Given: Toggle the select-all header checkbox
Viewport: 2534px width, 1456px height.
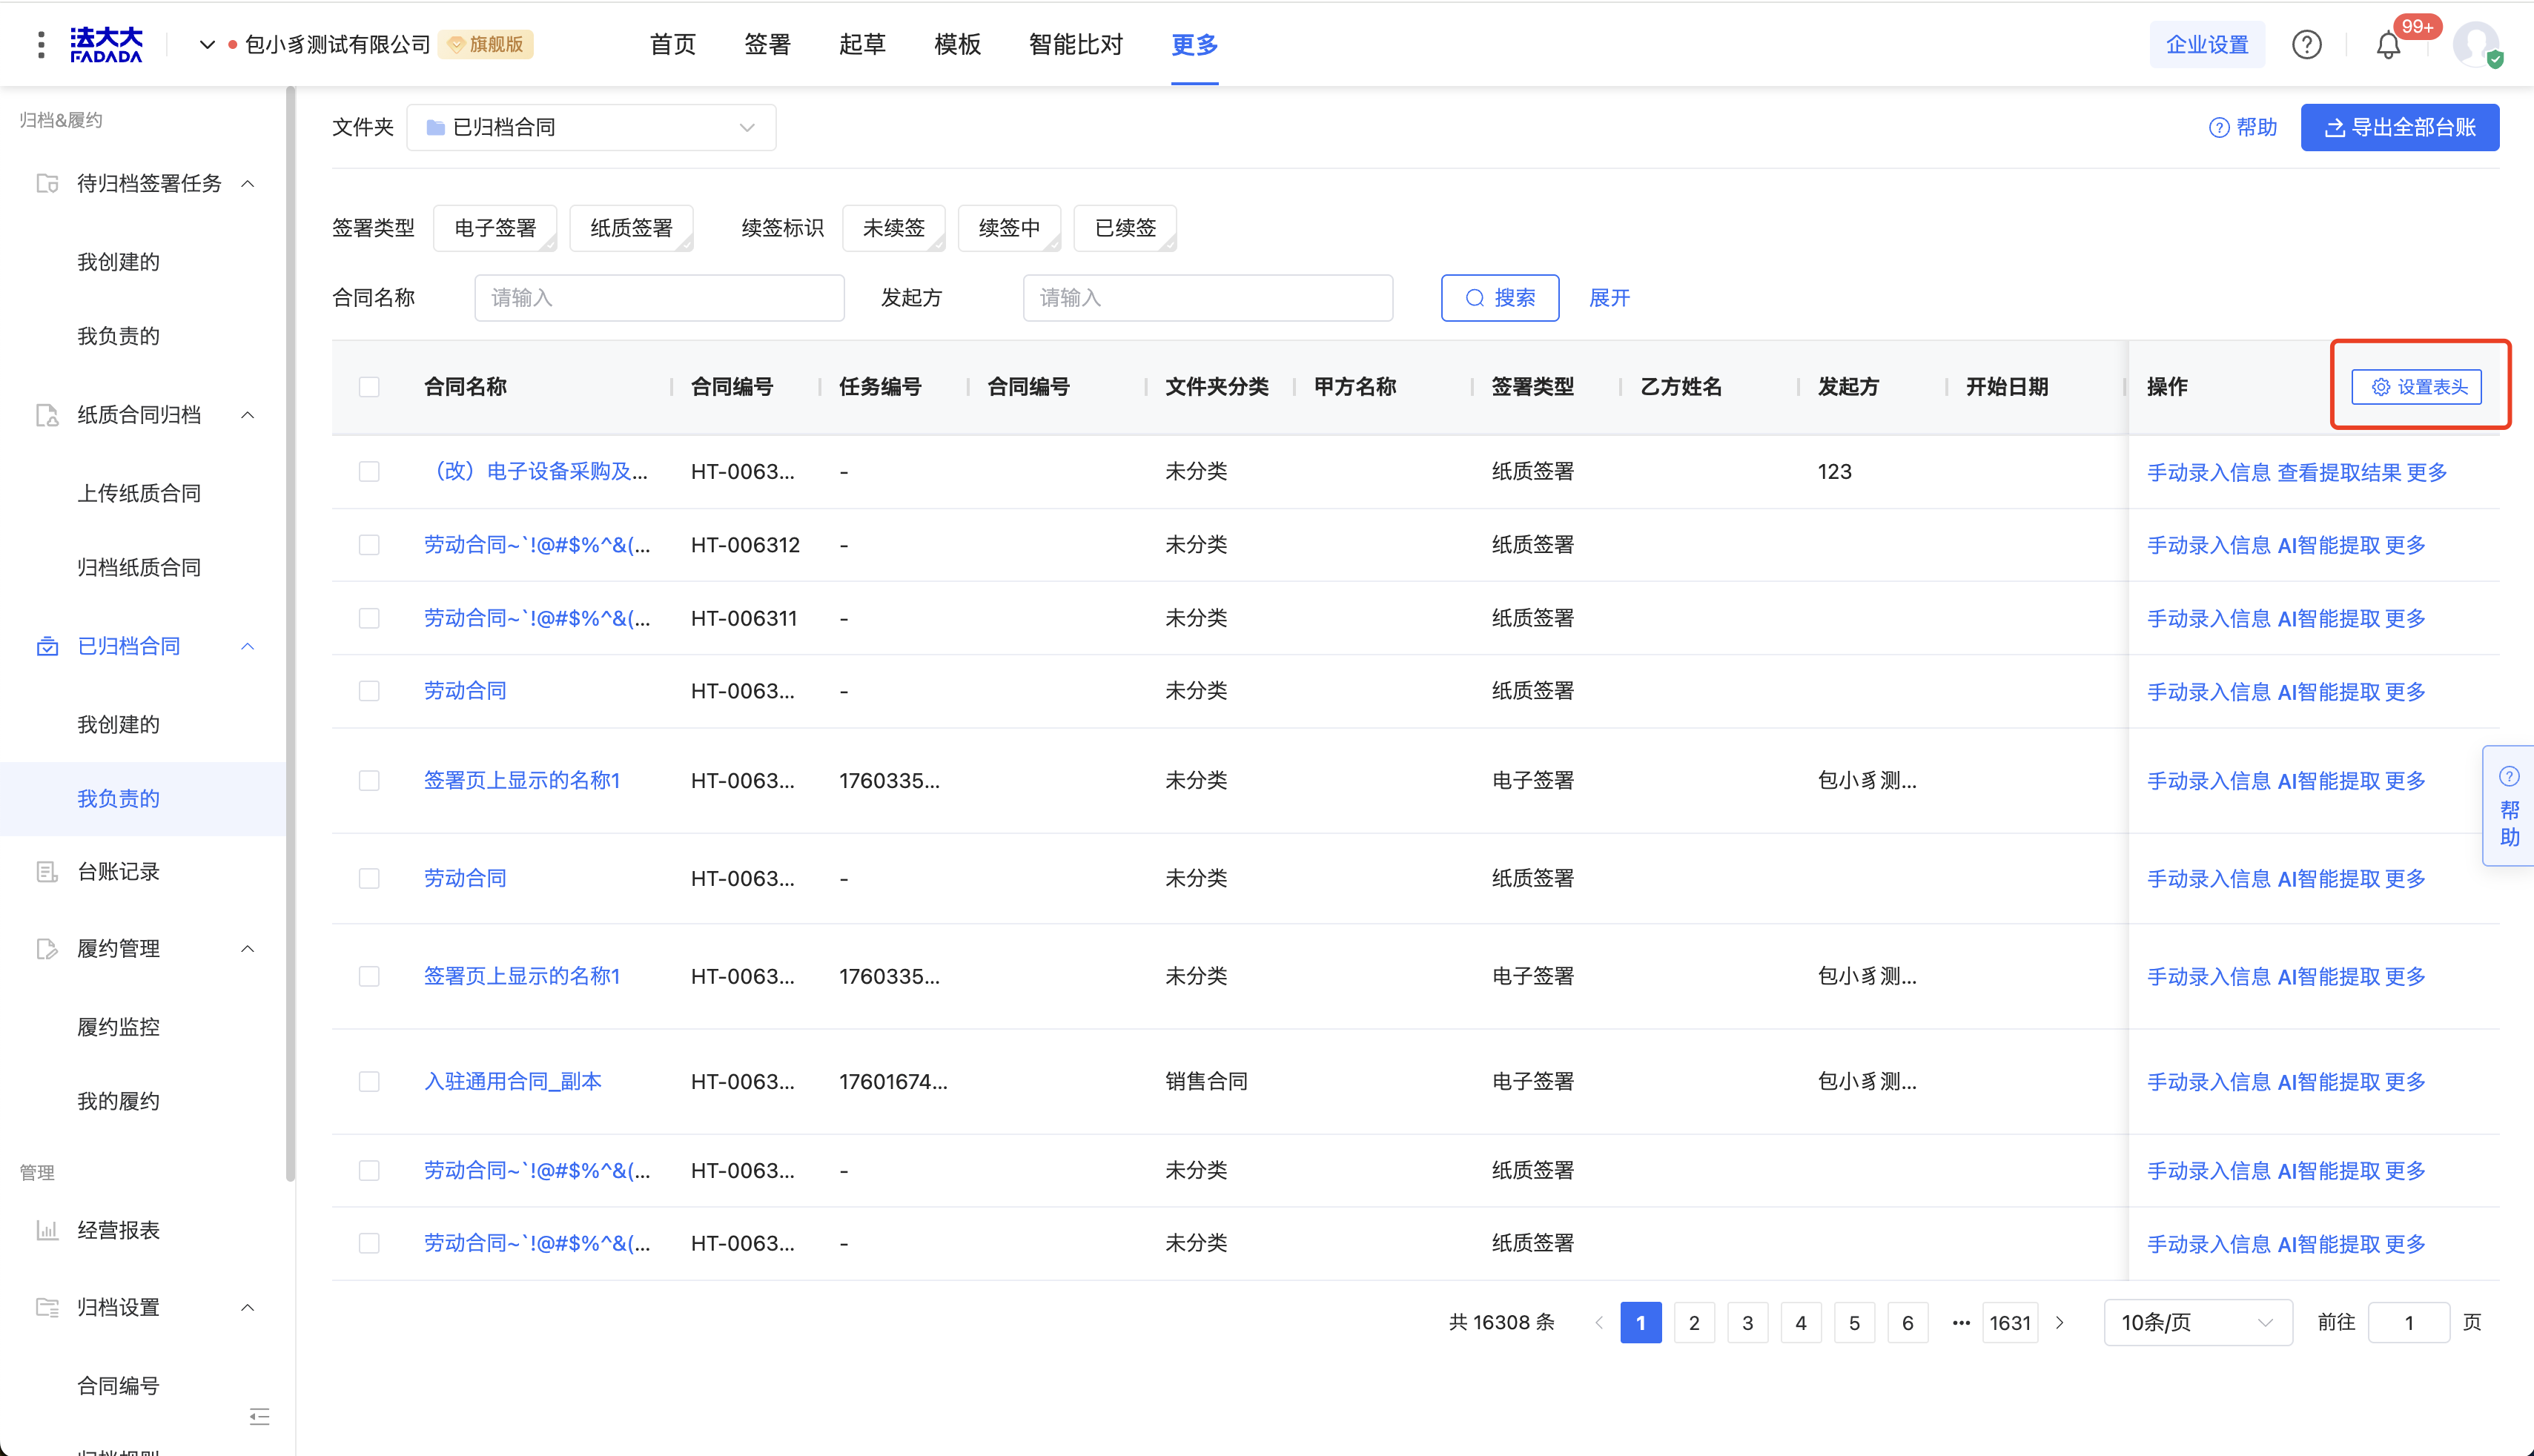Looking at the screenshot, I should click(369, 387).
